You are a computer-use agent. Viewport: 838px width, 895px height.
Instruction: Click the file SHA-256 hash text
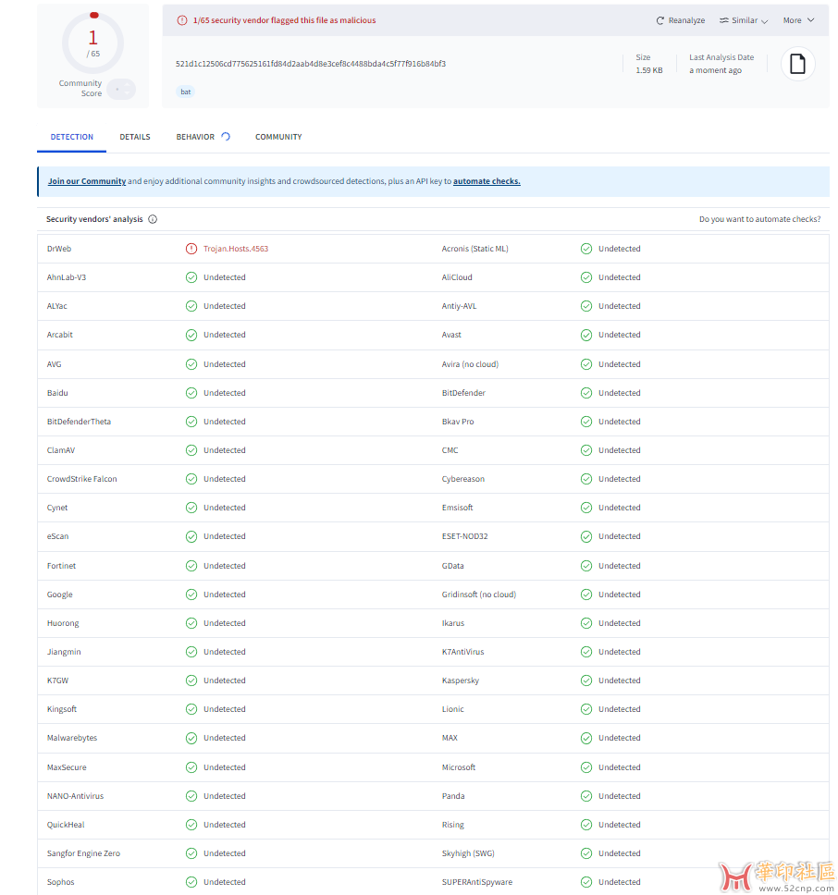point(311,64)
